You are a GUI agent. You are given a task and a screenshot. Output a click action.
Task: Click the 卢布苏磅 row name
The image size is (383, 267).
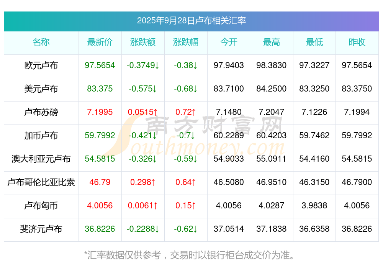pyautogui.click(x=41, y=112)
